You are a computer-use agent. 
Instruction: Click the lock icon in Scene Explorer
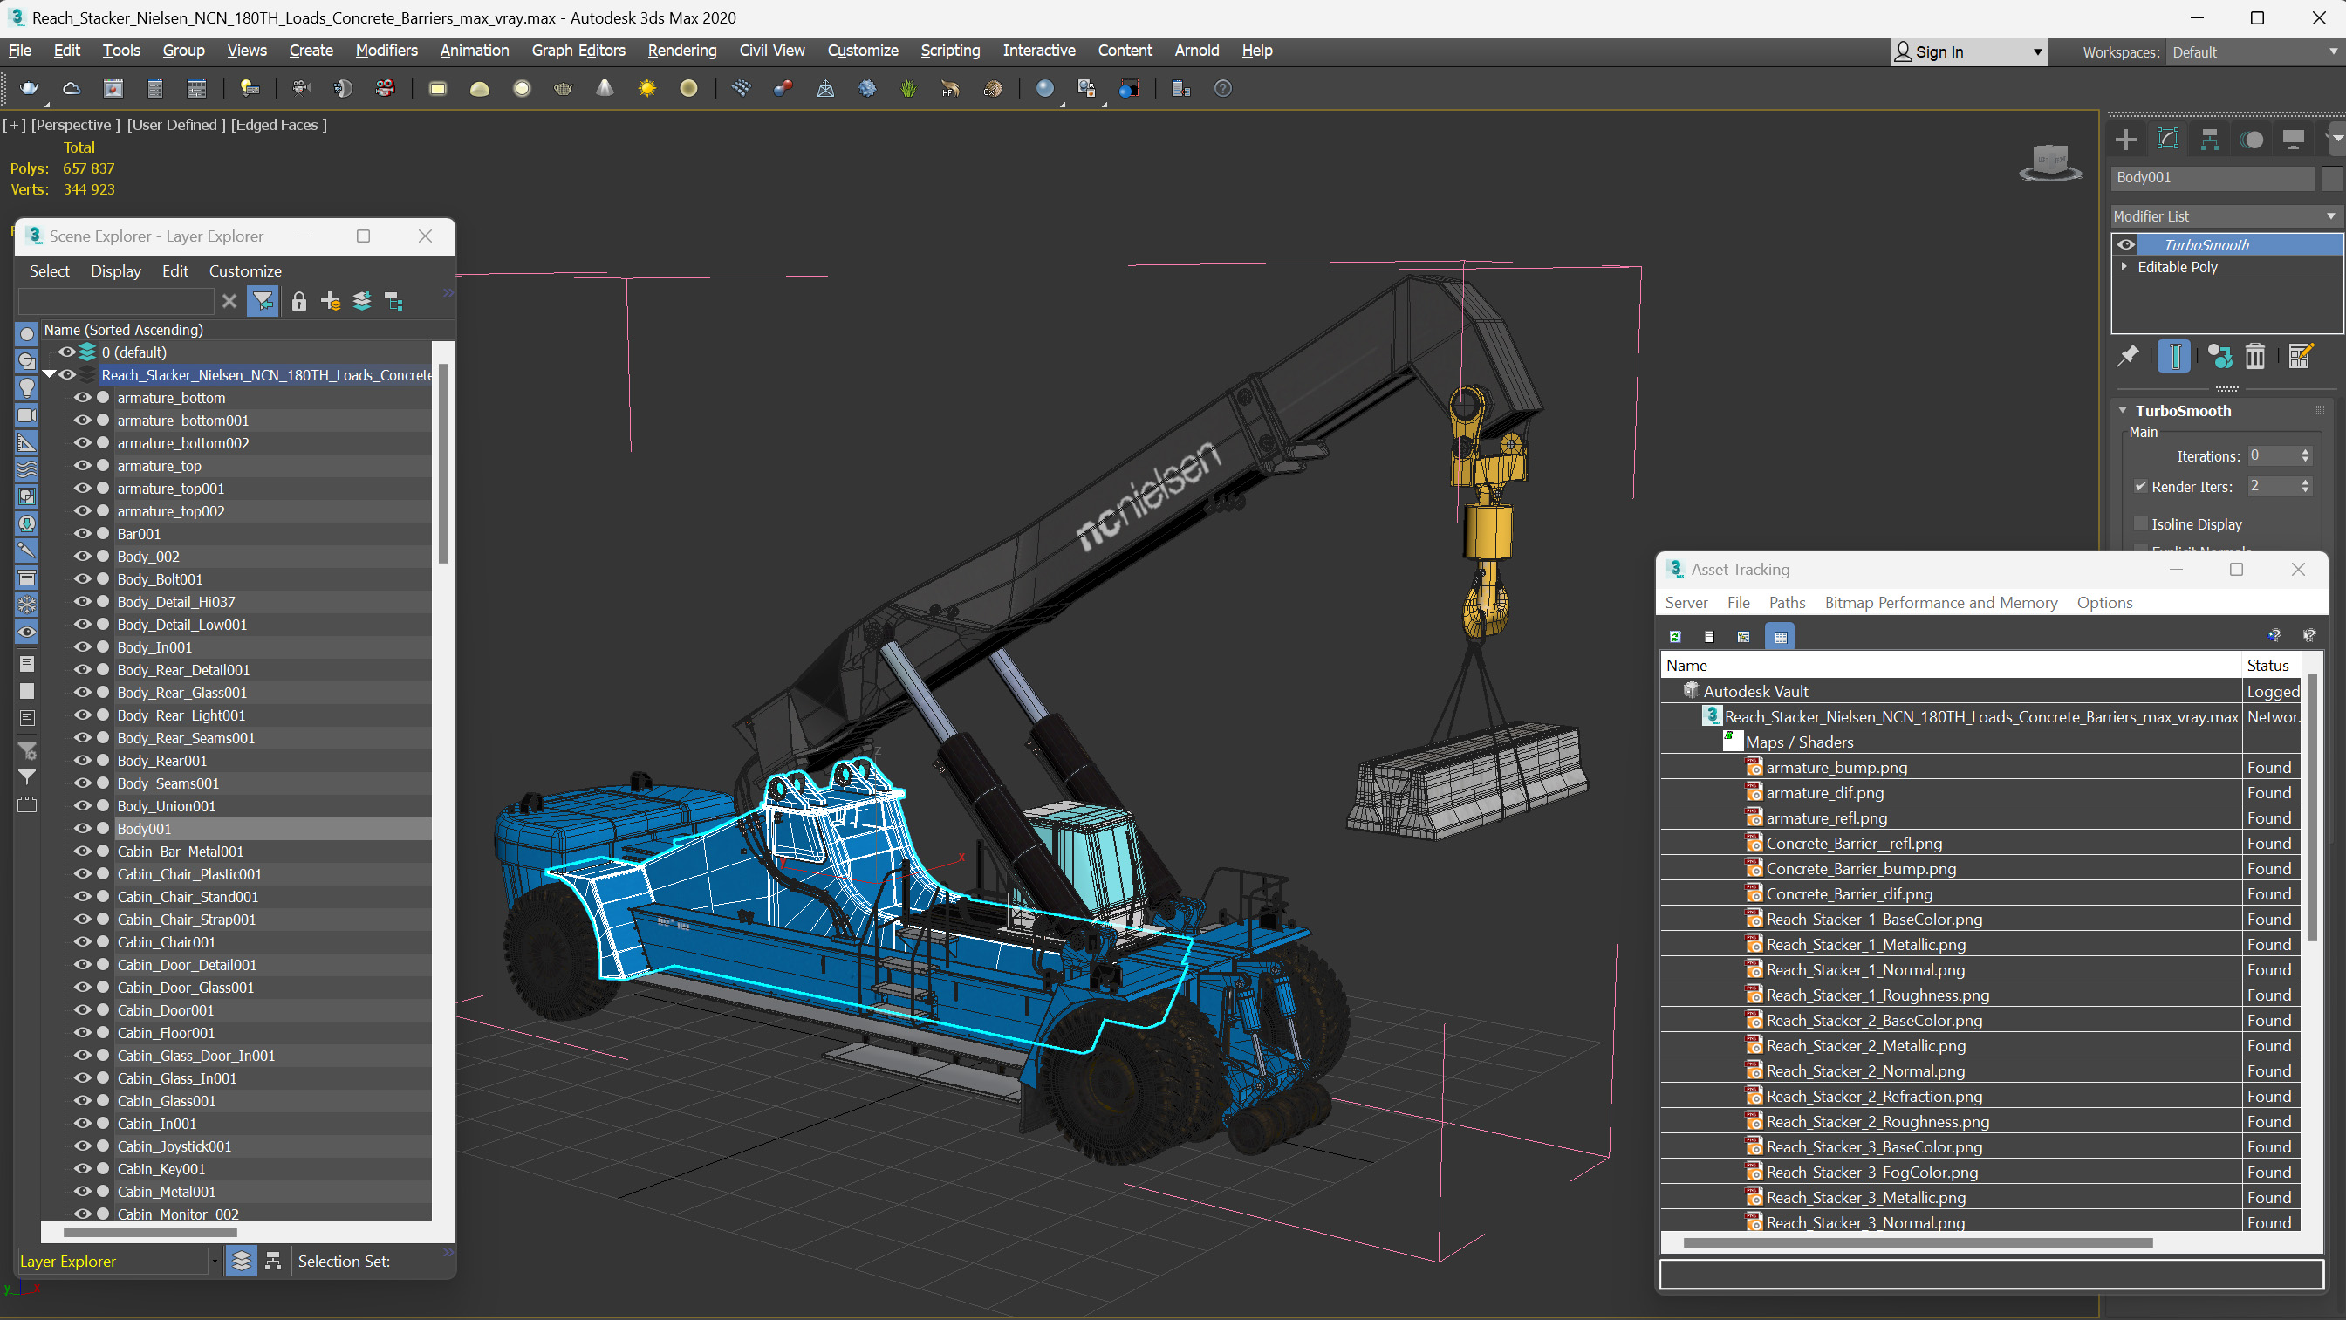click(298, 302)
